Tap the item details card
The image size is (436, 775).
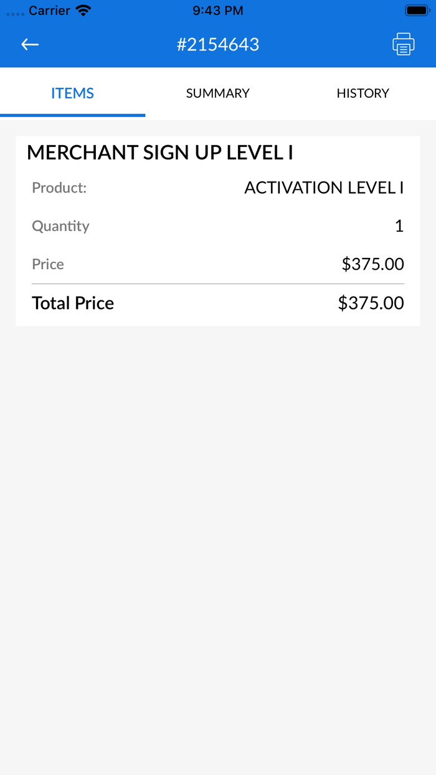click(217, 231)
